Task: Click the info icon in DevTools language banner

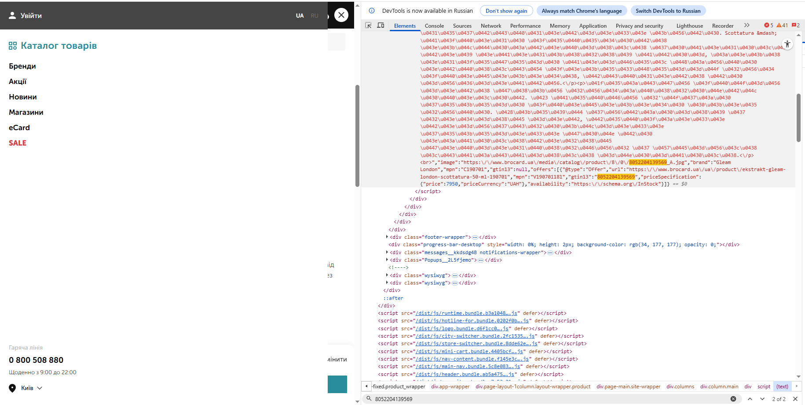Action: (x=372, y=11)
